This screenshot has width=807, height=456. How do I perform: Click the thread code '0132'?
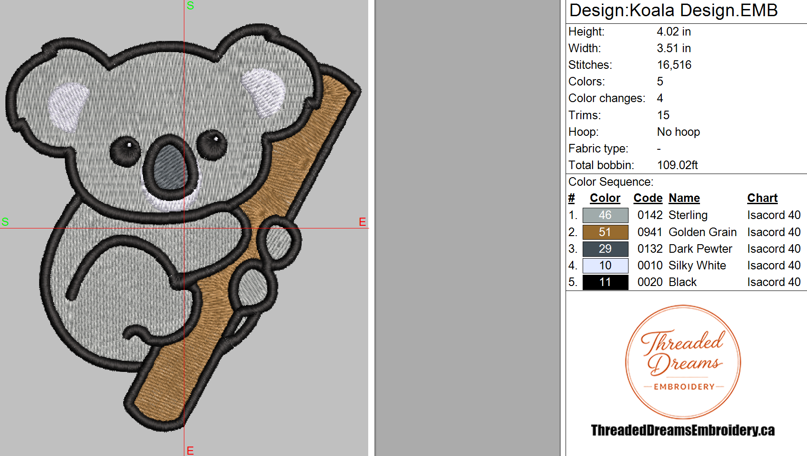650,249
